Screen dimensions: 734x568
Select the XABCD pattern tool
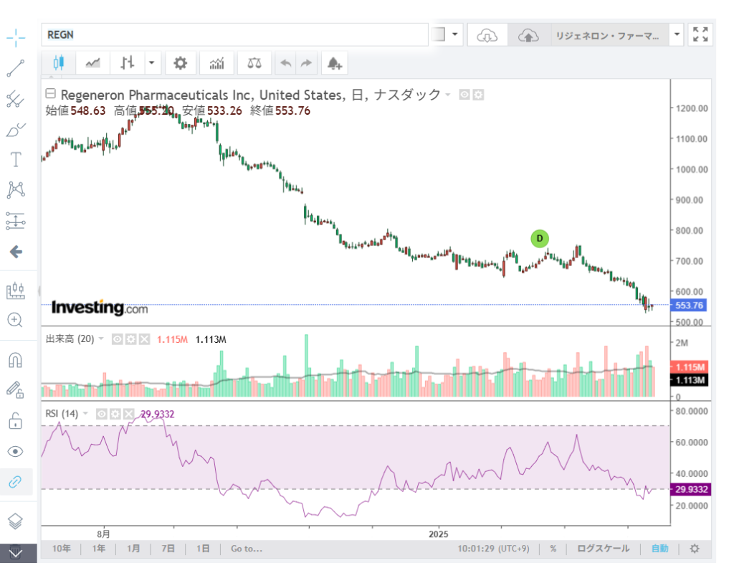(16, 189)
